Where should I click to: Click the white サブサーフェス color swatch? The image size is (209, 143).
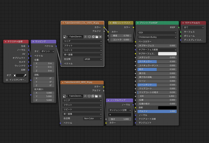(x=167, y=54)
